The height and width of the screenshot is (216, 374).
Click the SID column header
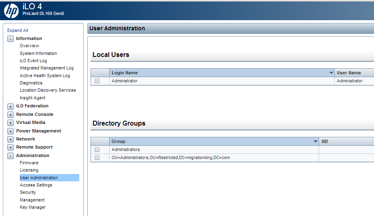(x=347, y=141)
